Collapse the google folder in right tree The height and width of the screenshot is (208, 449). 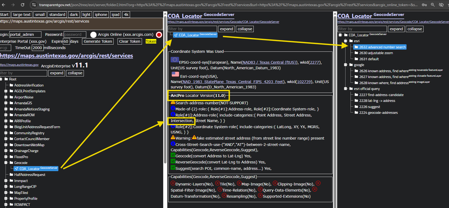click(x=346, y=65)
